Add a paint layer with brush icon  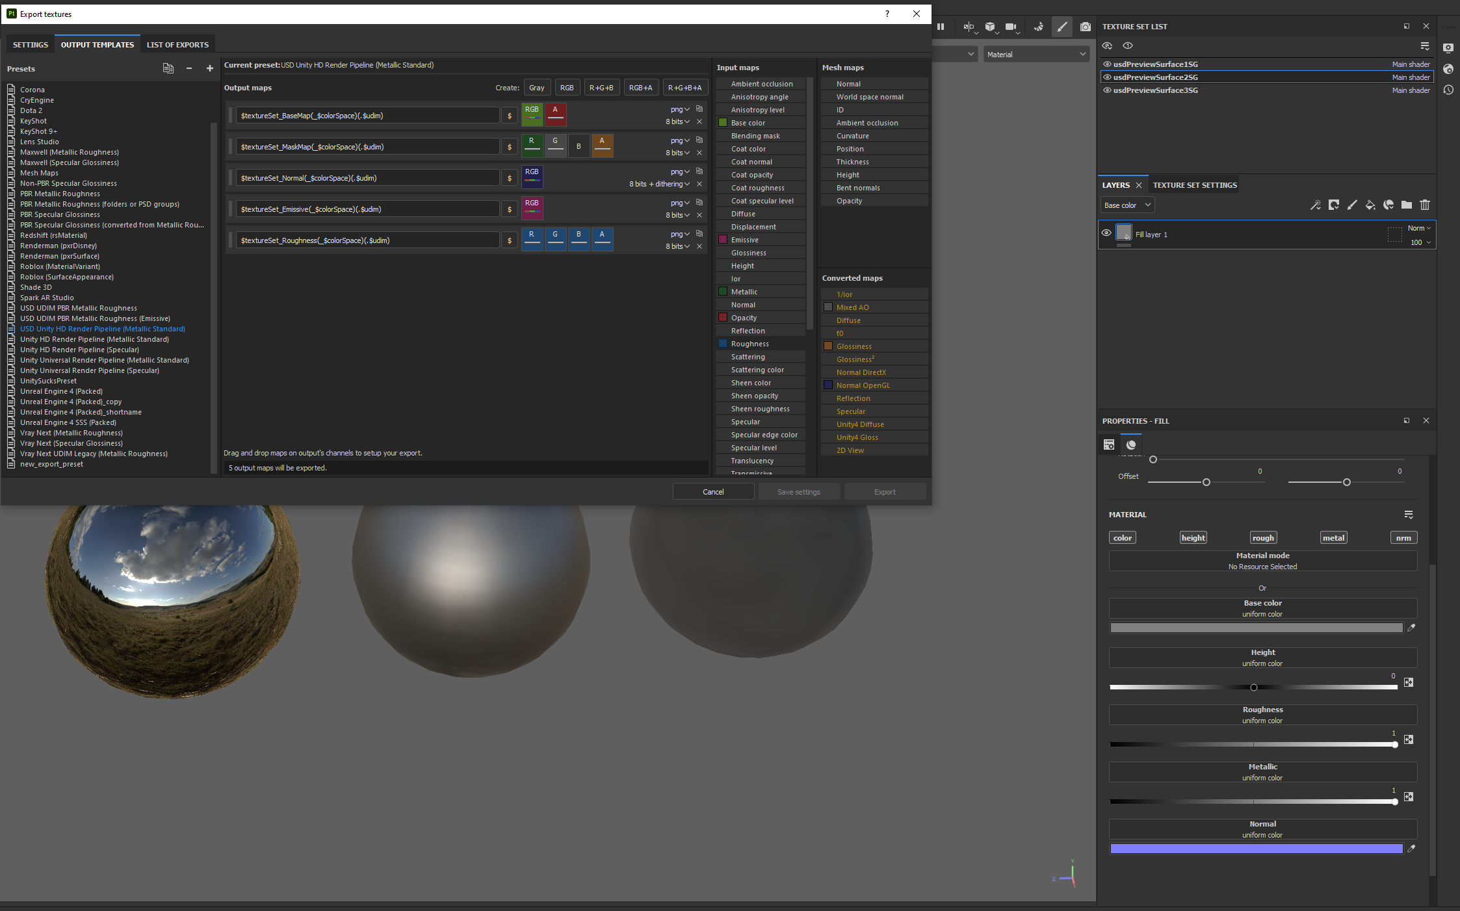1352,205
